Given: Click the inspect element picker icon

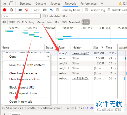Looking at the screenshot, I should click(5, 4).
